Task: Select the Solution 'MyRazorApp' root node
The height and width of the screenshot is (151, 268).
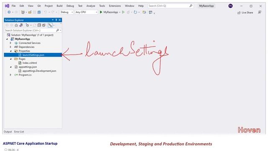Action: (x=32, y=35)
